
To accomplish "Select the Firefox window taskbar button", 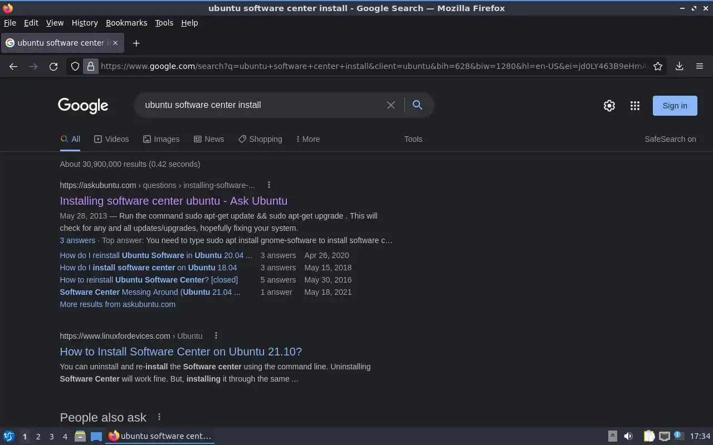I will (x=160, y=436).
